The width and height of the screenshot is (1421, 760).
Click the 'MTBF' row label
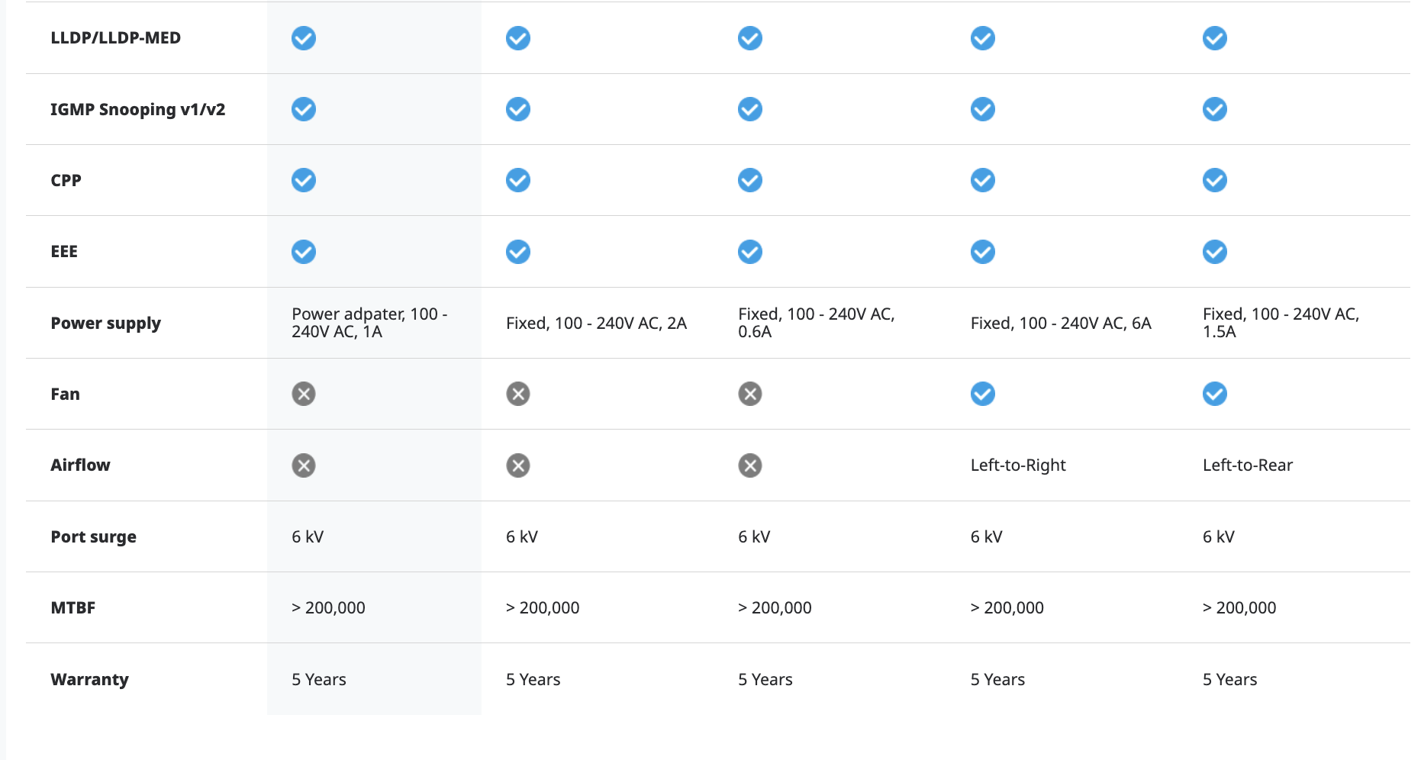point(72,608)
